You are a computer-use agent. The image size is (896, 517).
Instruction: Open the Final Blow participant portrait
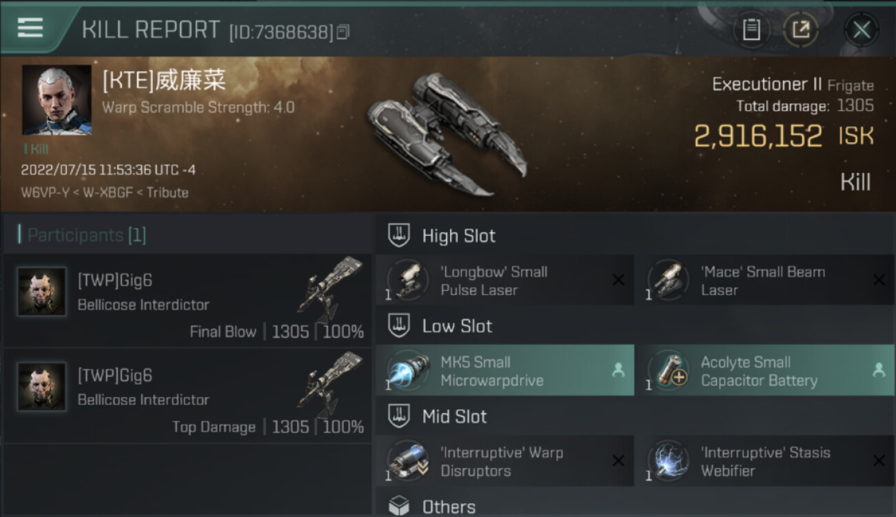pyautogui.click(x=42, y=292)
